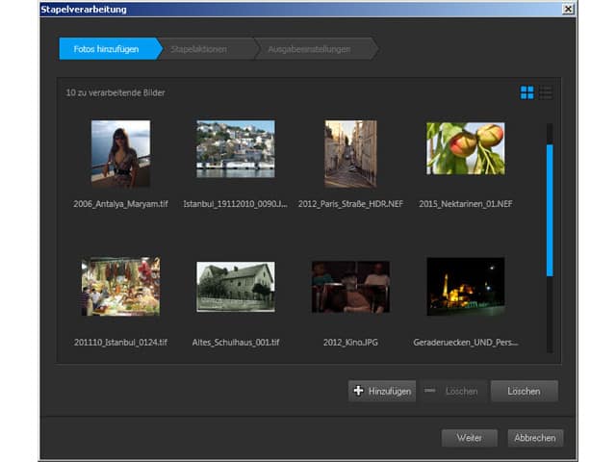The height and width of the screenshot is (462, 616).
Task: Open the Ausgabeeinstellungen step
Action: (x=309, y=49)
